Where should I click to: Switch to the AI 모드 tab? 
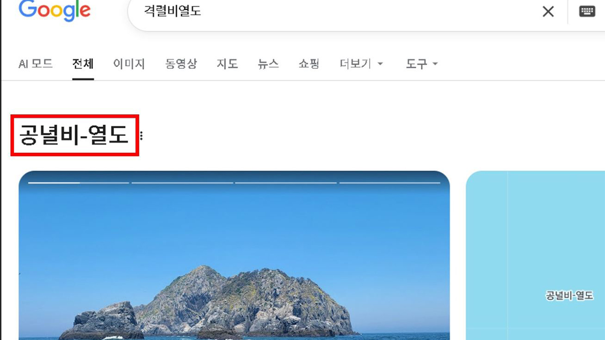[x=35, y=64]
